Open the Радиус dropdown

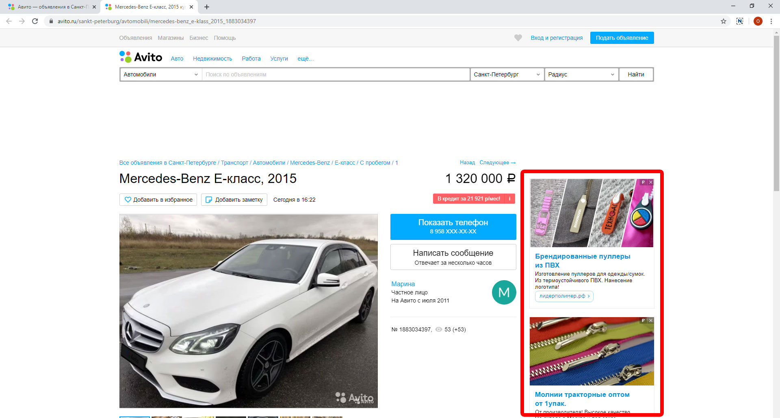(x=581, y=74)
